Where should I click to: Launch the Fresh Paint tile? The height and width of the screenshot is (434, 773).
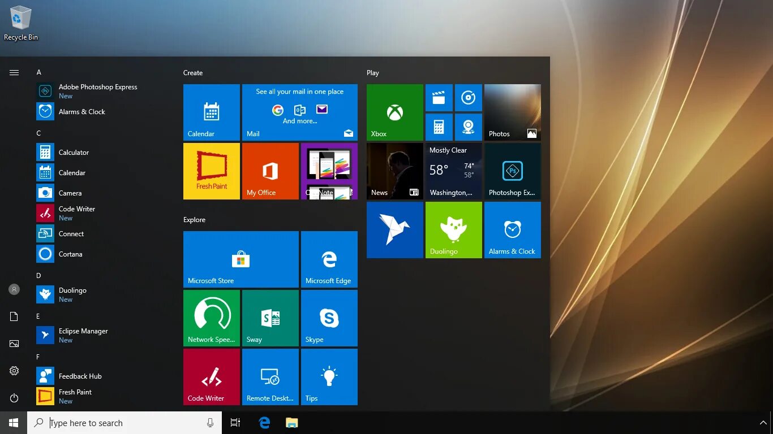pyautogui.click(x=212, y=171)
